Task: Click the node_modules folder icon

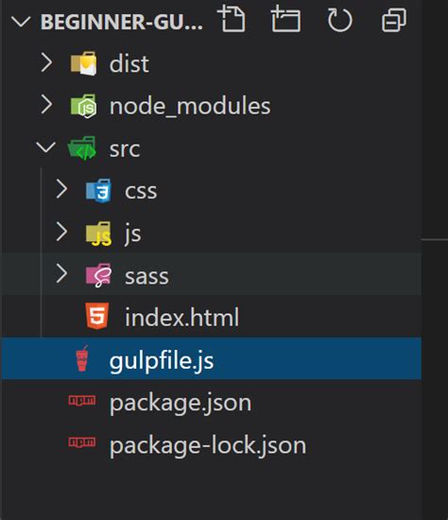Action: (x=83, y=106)
